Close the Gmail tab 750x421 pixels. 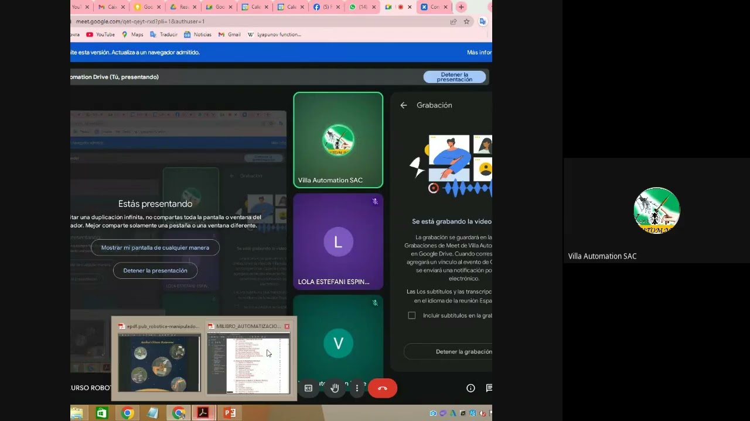(123, 7)
